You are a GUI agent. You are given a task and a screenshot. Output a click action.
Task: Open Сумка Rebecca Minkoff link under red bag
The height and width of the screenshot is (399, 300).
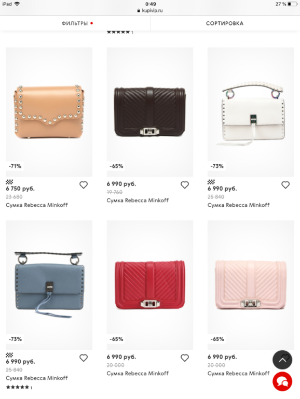pyautogui.click(x=138, y=373)
